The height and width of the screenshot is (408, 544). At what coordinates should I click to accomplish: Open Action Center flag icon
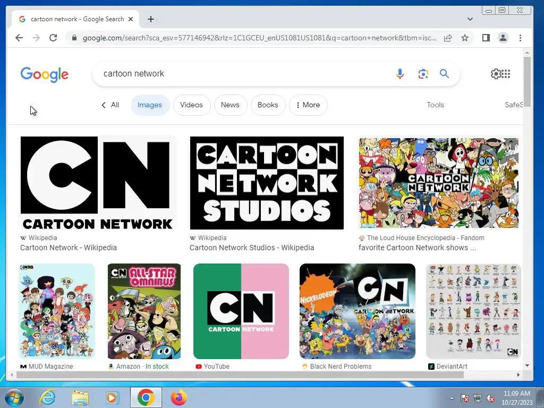click(x=465, y=398)
